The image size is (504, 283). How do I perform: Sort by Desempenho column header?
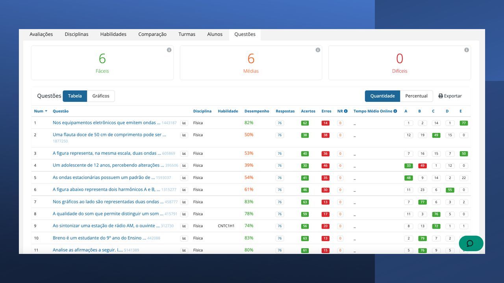(257, 111)
